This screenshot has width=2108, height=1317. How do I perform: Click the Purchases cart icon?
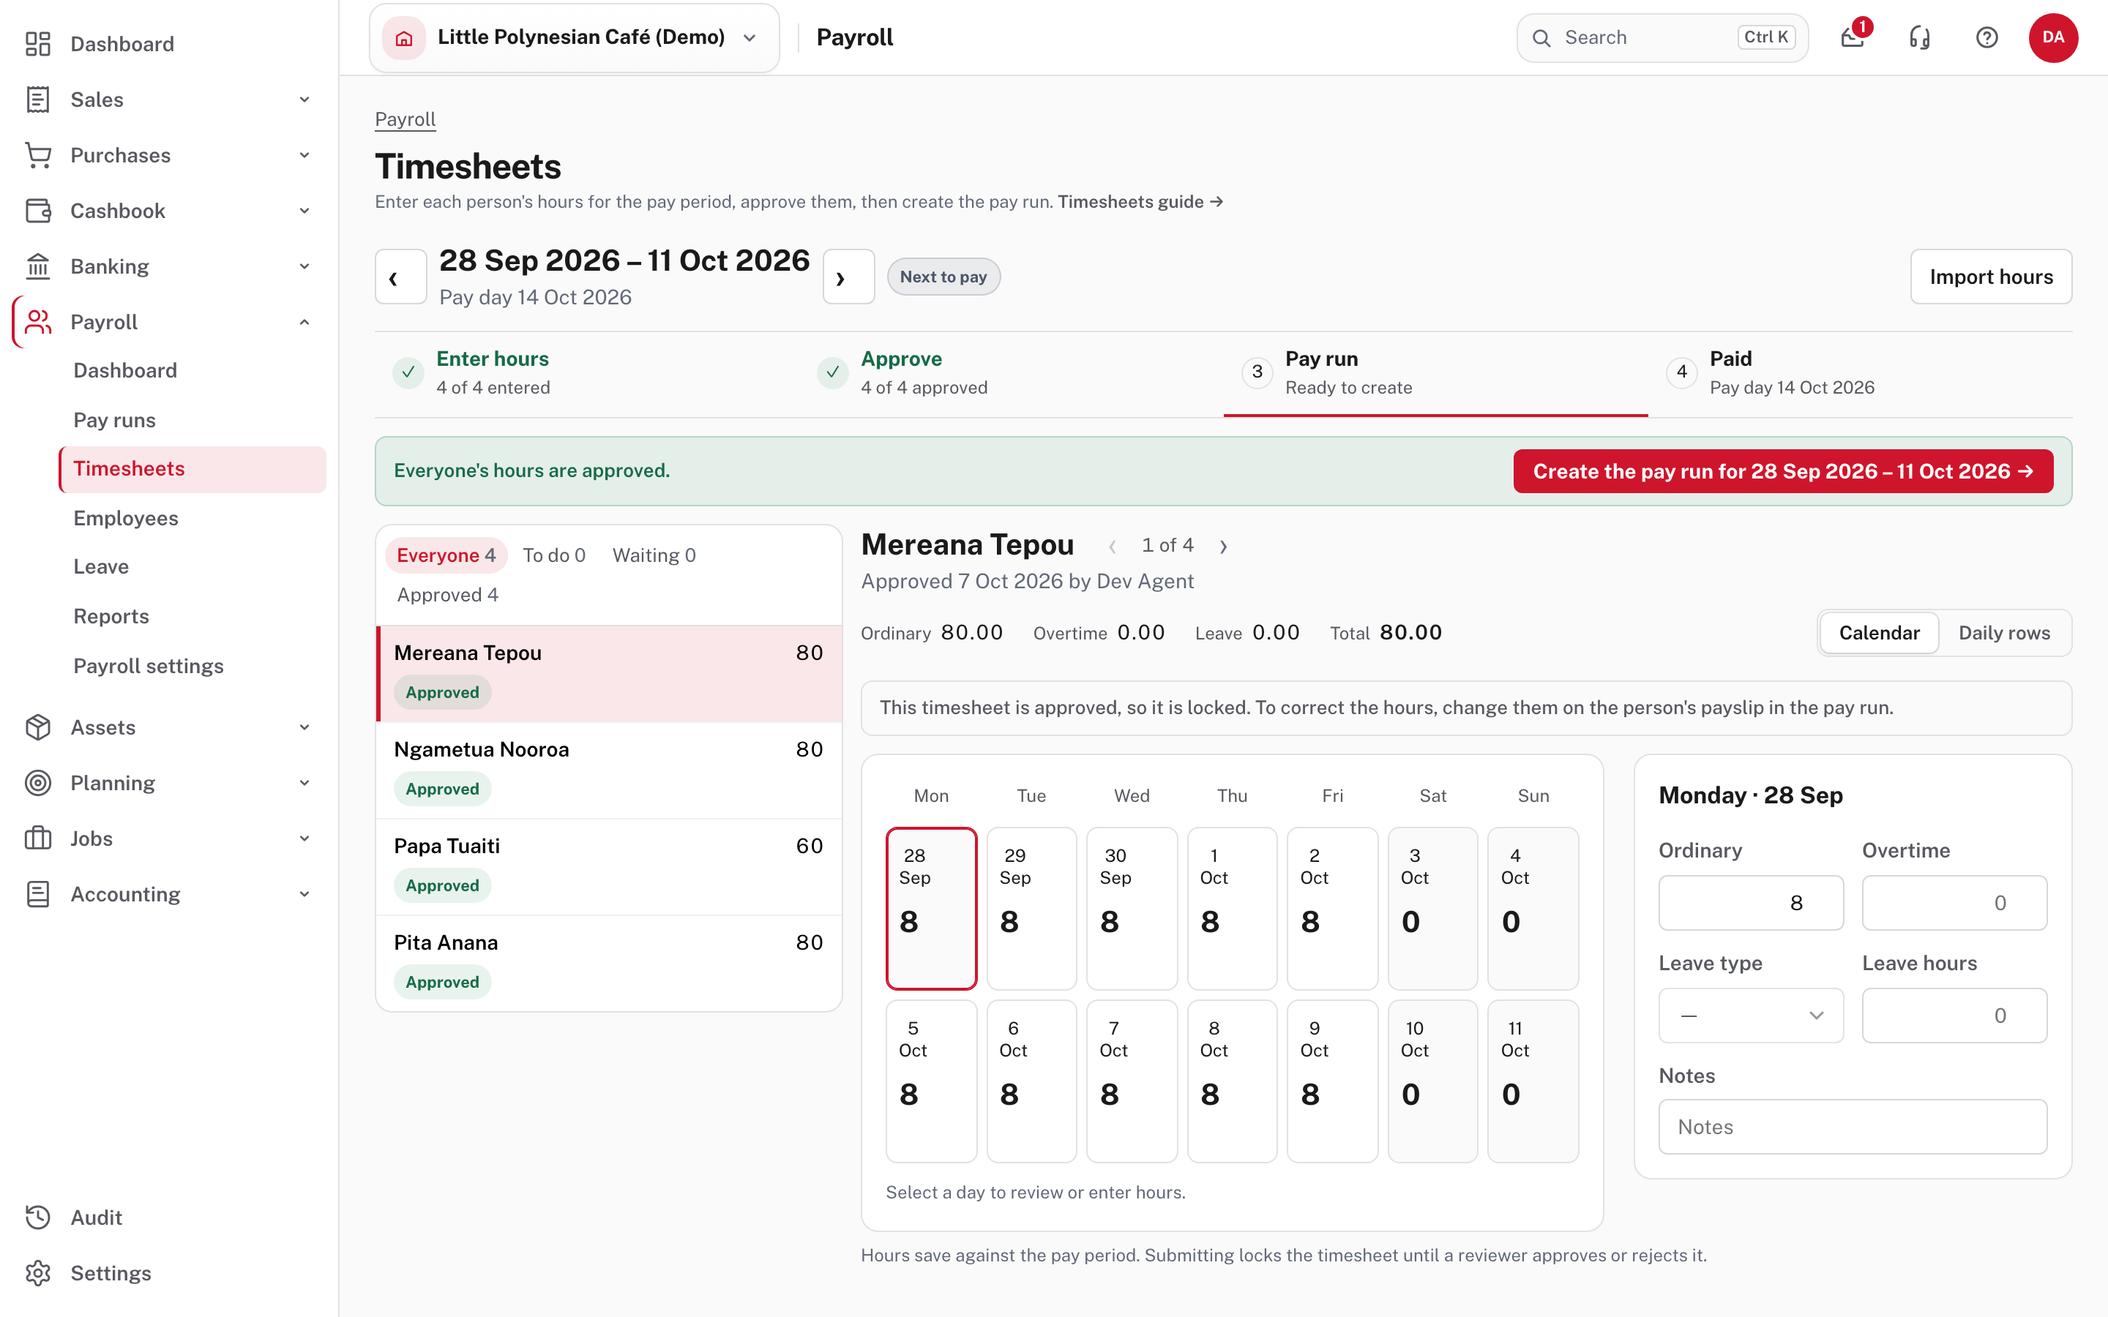click(37, 155)
